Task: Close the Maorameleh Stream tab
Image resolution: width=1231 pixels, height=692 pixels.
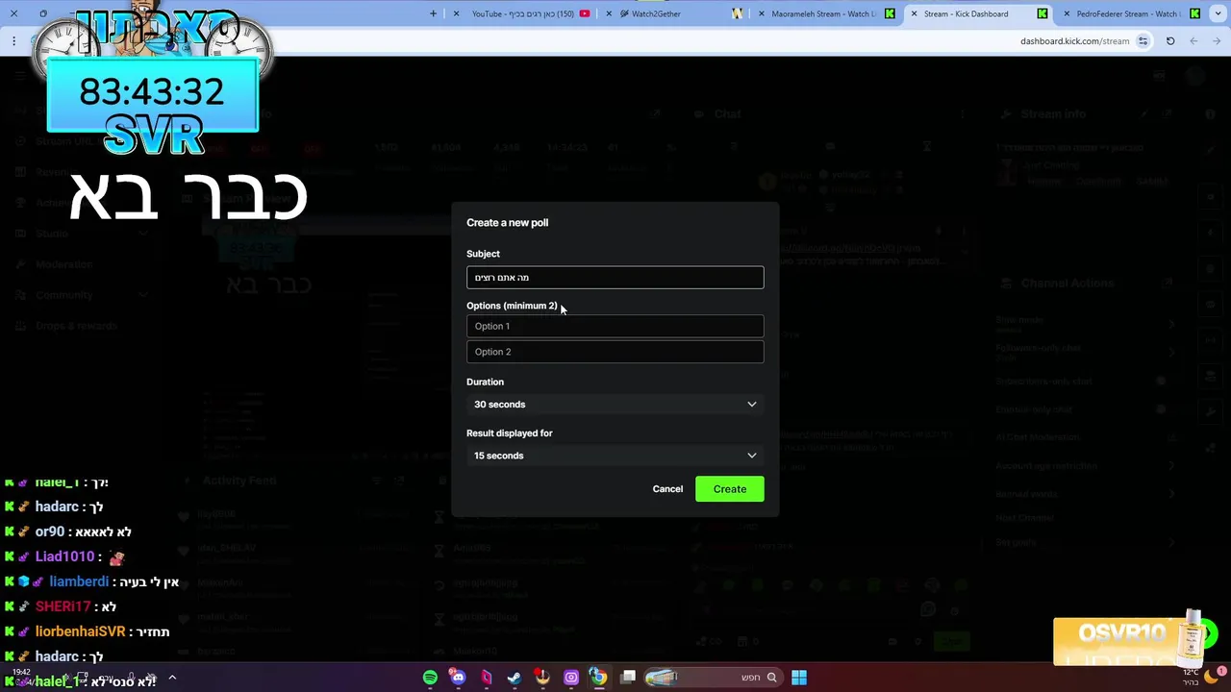Action: point(762,13)
